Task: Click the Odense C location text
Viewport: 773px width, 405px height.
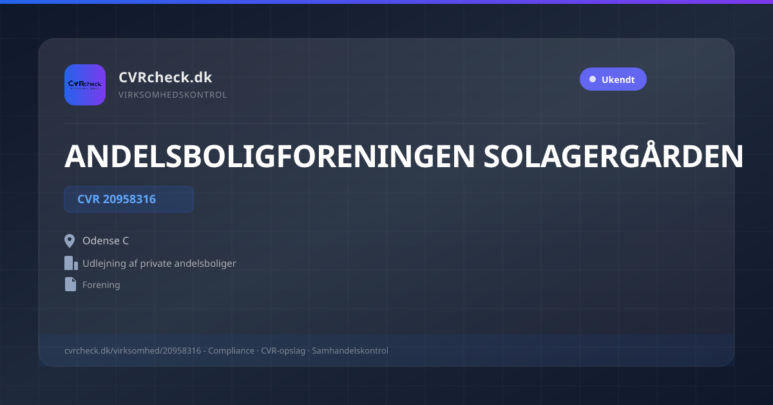Action: pyautogui.click(x=106, y=241)
